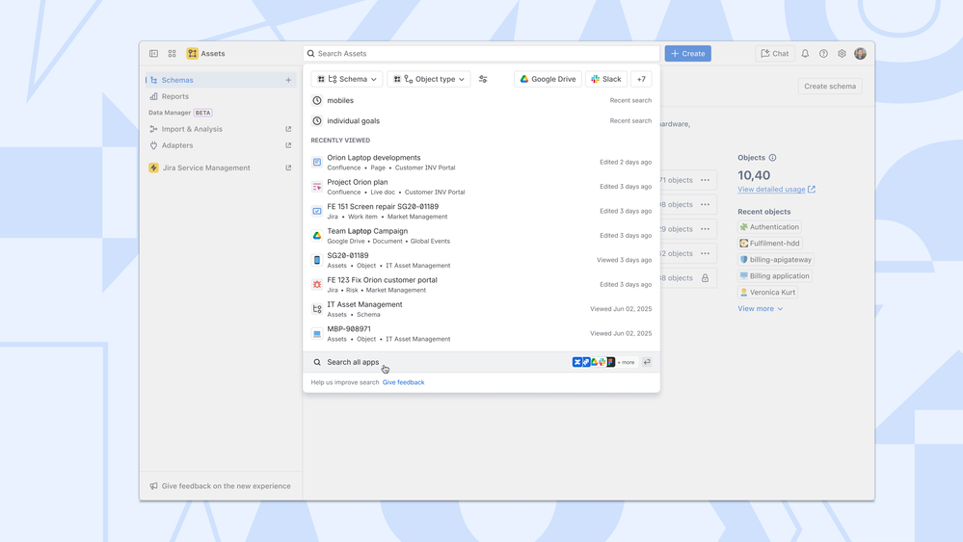Open the Billing application recent object

click(775, 276)
